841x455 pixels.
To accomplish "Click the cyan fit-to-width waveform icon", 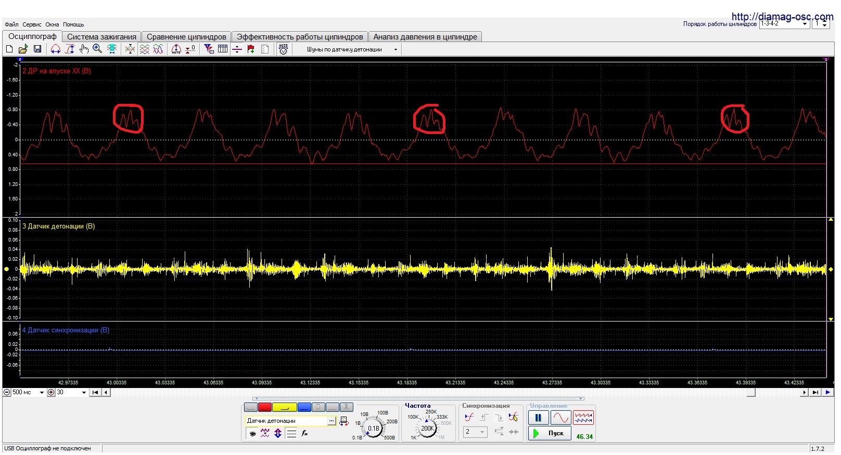I will (111, 49).
